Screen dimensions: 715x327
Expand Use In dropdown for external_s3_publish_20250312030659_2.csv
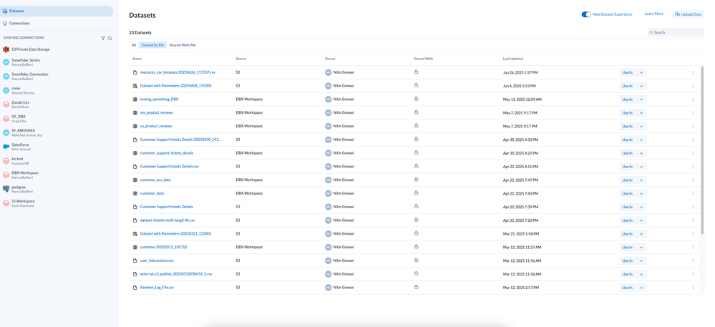tap(641, 274)
